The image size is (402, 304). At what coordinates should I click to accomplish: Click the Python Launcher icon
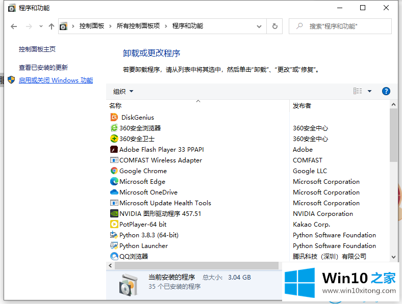(x=114, y=245)
